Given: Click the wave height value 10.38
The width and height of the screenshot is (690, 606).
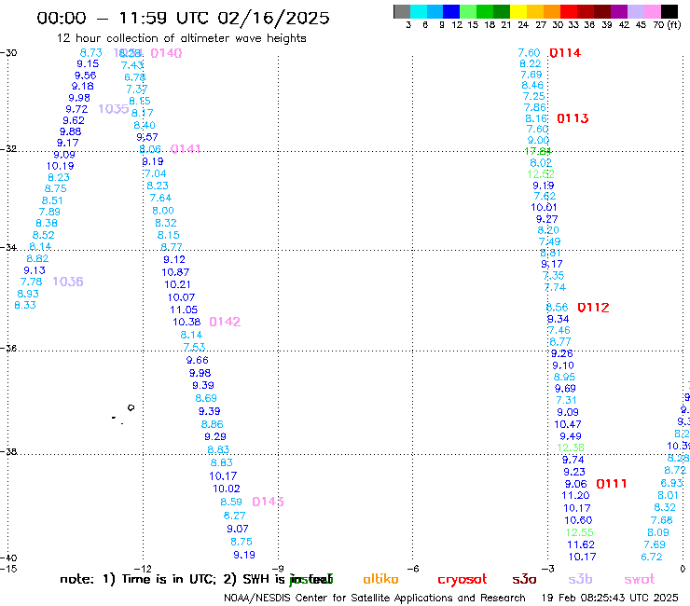Looking at the screenshot, I should pos(186,323).
